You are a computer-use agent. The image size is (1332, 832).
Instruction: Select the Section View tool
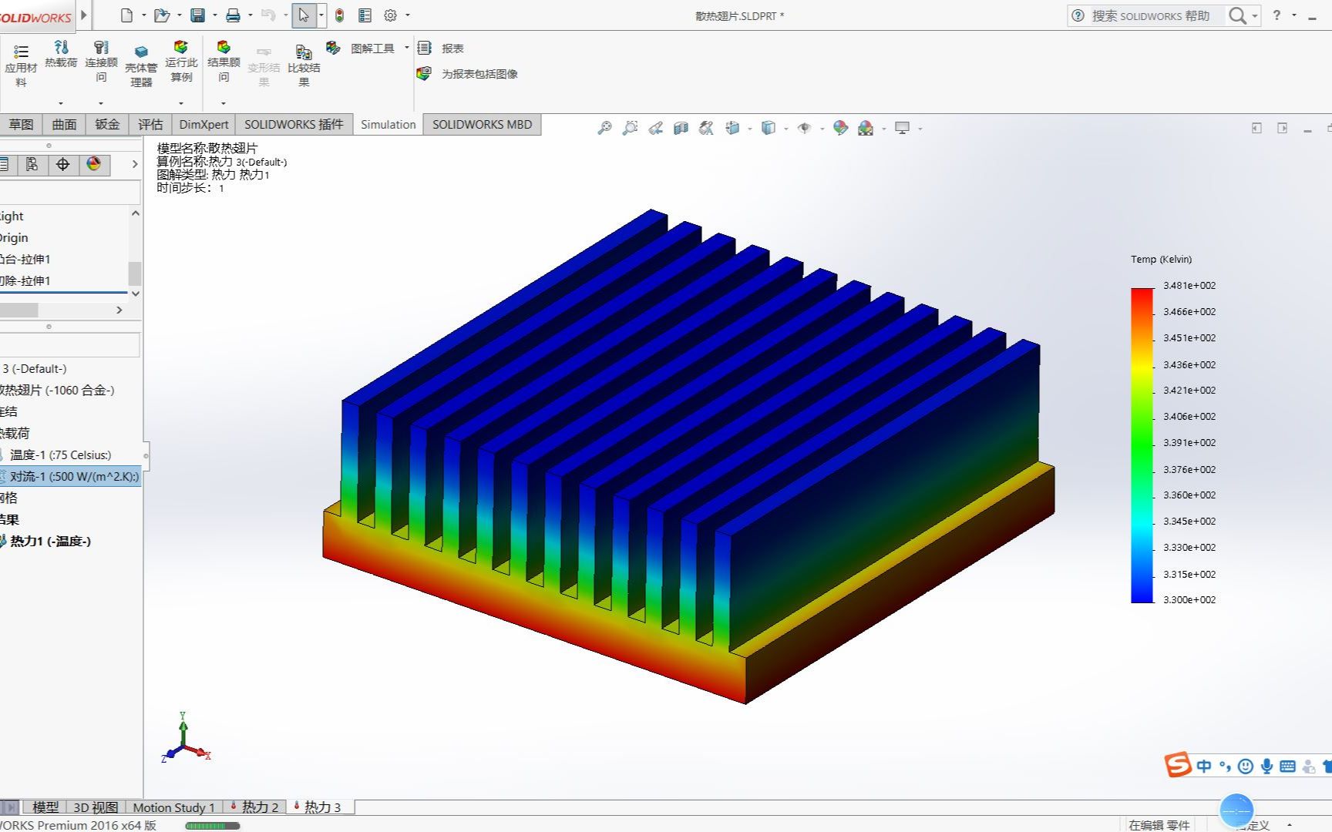(x=681, y=128)
